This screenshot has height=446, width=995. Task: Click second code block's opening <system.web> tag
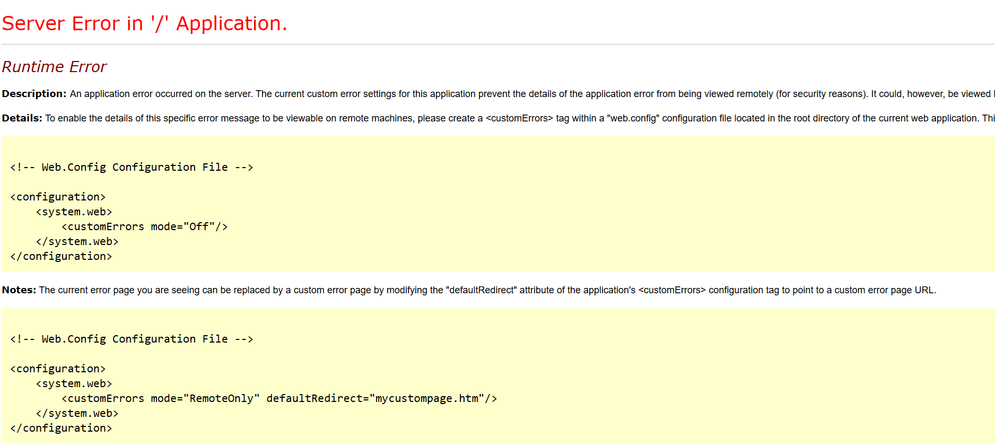pyautogui.click(x=74, y=383)
